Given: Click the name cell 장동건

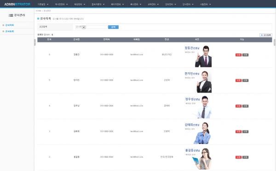Looking at the screenshot, I should coord(76,55).
